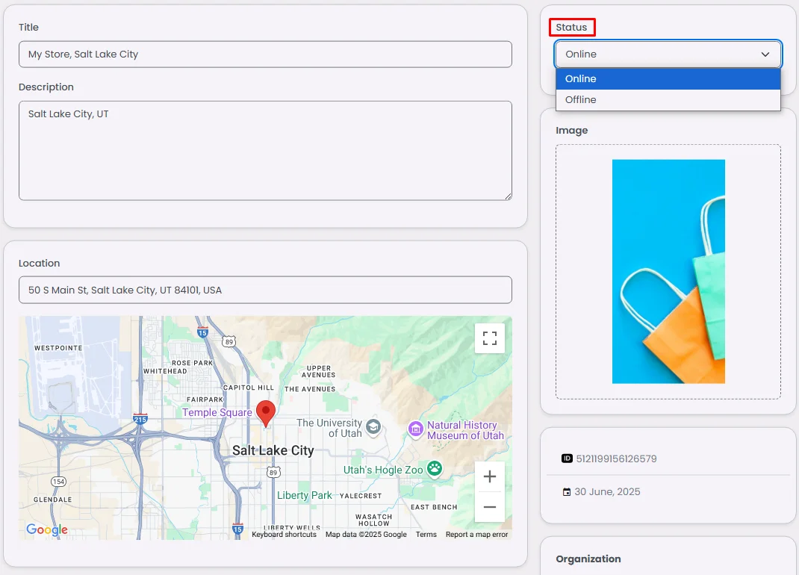Select Offline from status list
The width and height of the screenshot is (799, 575).
(x=668, y=100)
